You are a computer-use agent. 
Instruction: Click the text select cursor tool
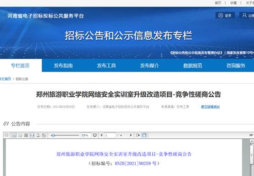138,135
